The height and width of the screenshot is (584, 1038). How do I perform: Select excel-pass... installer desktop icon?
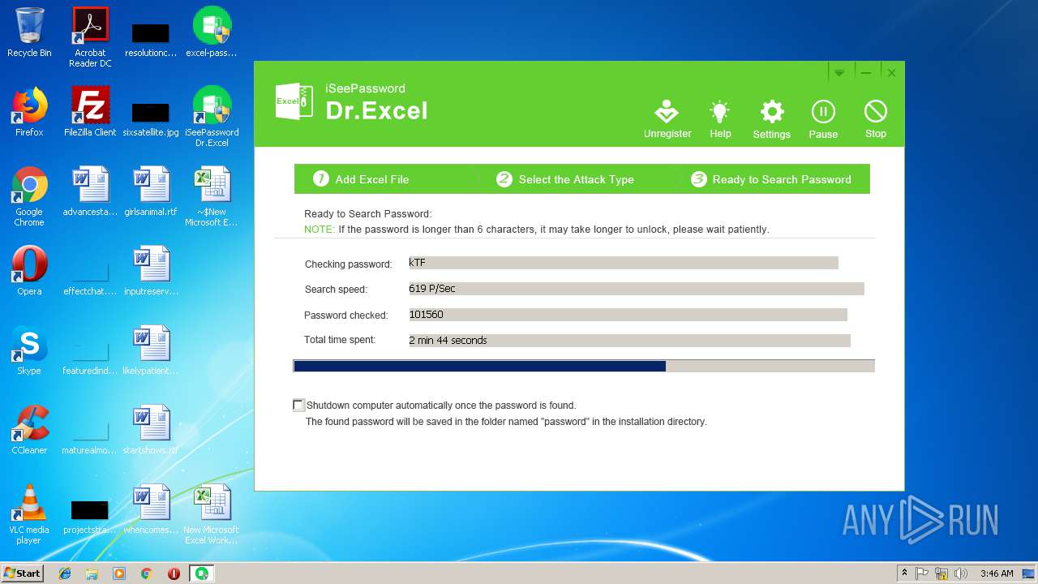click(212, 33)
